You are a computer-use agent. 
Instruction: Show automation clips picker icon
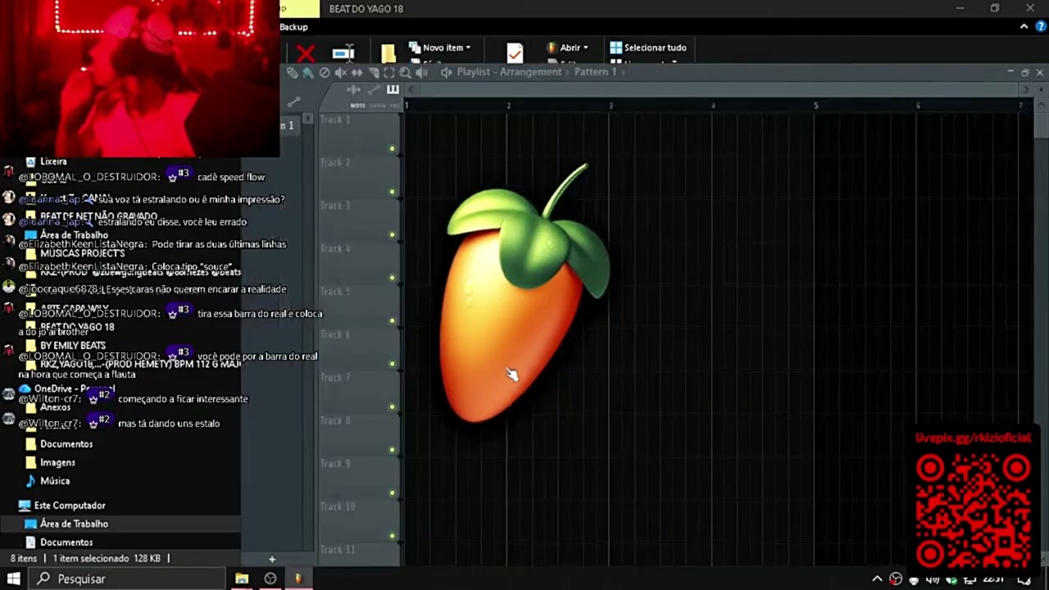click(x=374, y=89)
